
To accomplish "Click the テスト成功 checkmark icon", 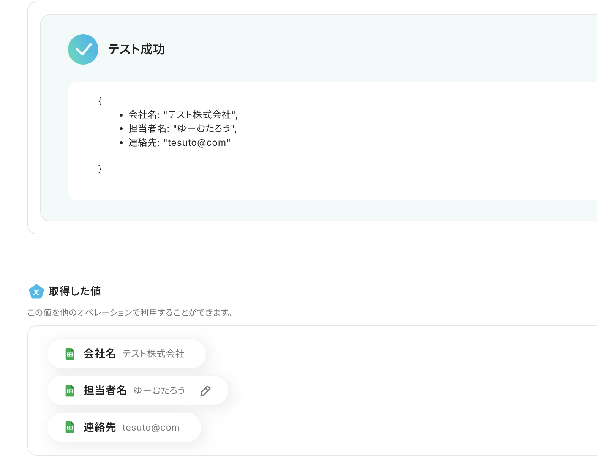I will click(83, 49).
